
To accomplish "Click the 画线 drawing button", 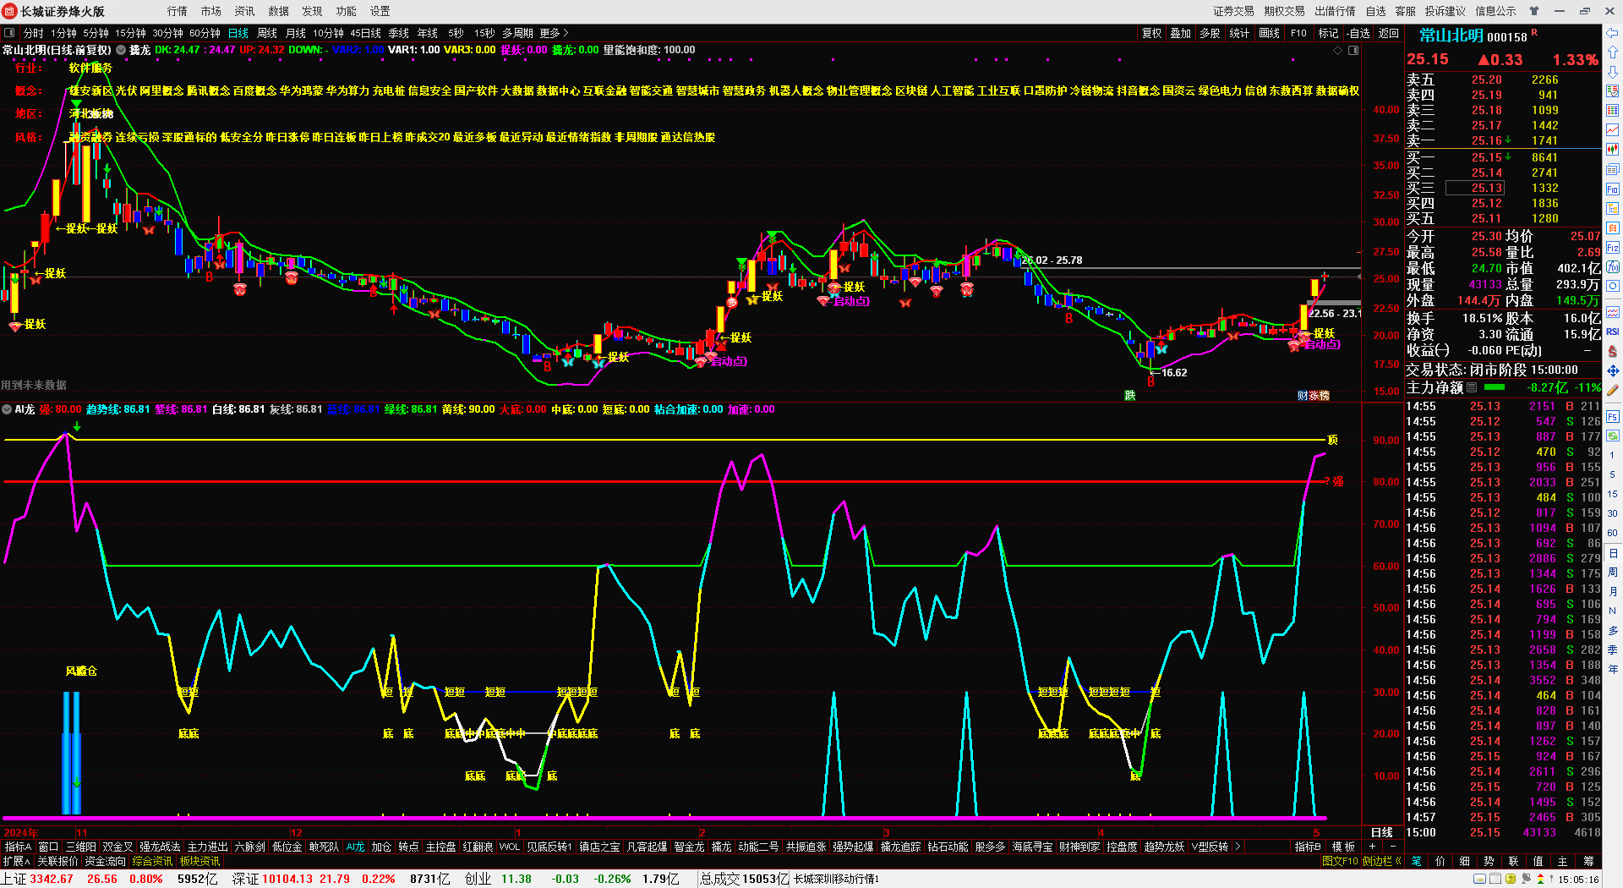I will [x=1270, y=33].
